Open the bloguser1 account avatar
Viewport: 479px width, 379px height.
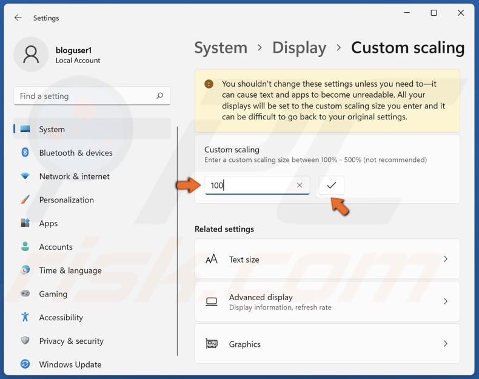pos(31,55)
